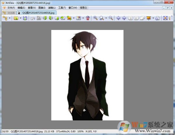Click the open folder toolbar icon

click(16, 18)
